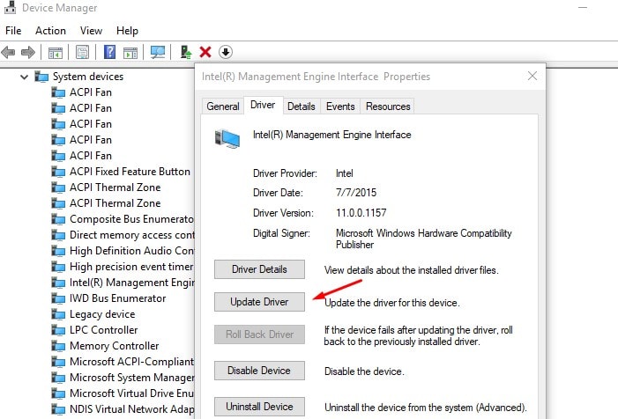The image size is (618, 419).
Task: Select High Definition Audio Controller device
Action: [x=131, y=251]
